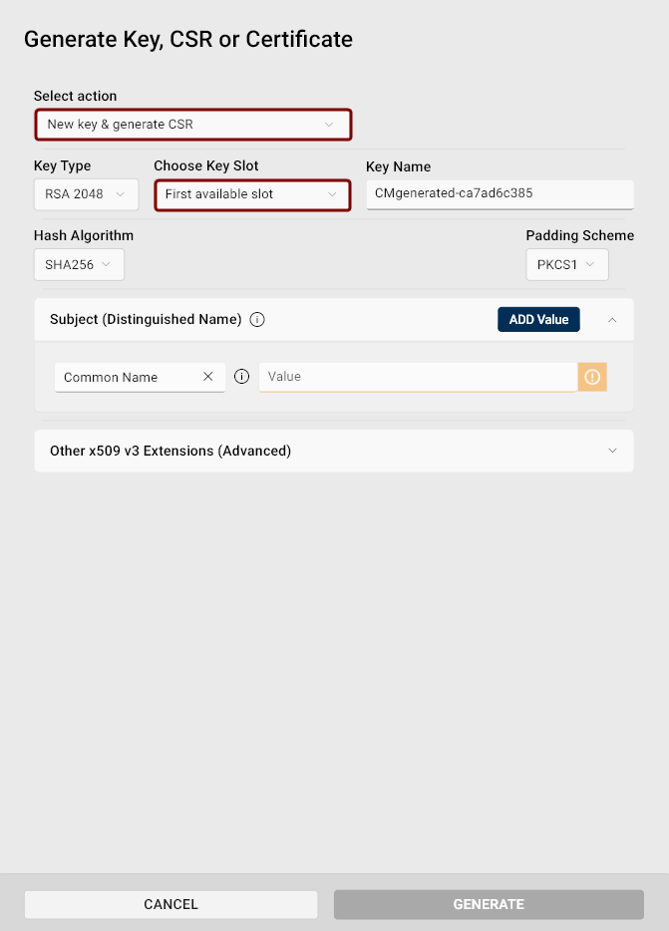Open the First available slot dropdown
669x931 pixels.
(252, 194)
